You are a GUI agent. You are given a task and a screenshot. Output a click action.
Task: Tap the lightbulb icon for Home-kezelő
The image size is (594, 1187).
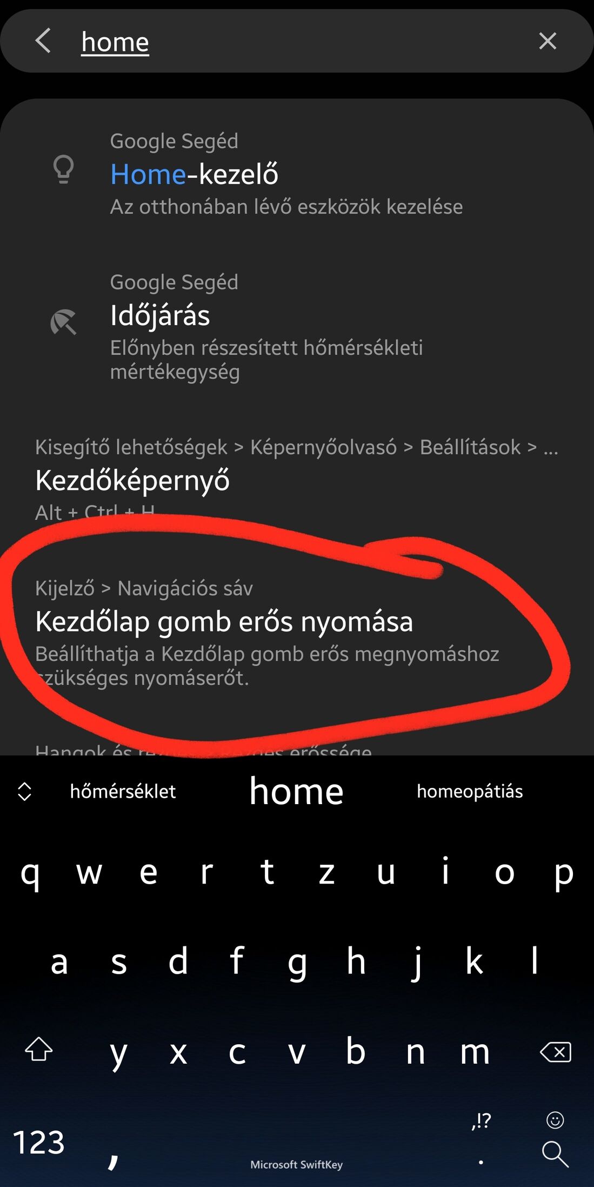point(63,169)
